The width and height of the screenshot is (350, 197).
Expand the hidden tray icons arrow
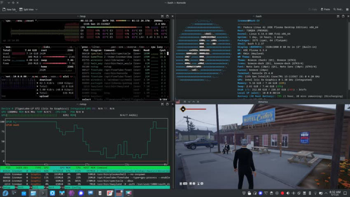(x=326, y=193)
